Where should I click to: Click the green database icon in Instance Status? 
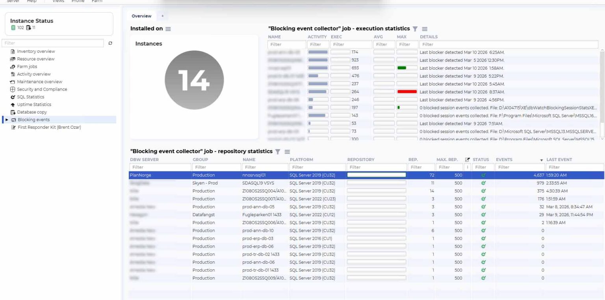pyautogui.click(x=13, y=28)
